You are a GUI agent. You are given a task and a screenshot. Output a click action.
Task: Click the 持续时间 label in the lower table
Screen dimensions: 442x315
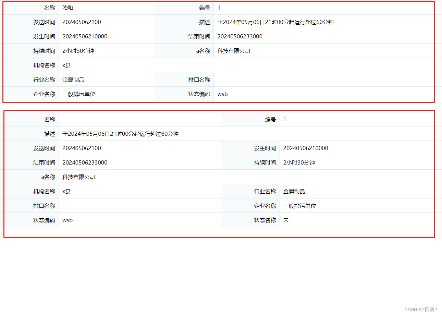pyautogui.click(x=265, y=162)
